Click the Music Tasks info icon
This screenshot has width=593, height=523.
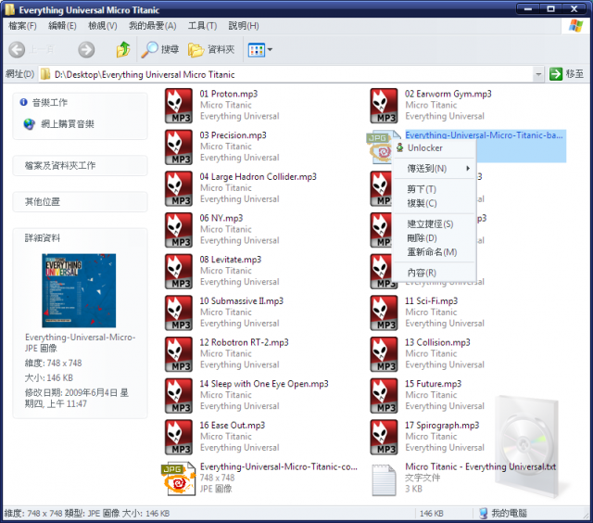pyautogui.click(x=23, y=102)
